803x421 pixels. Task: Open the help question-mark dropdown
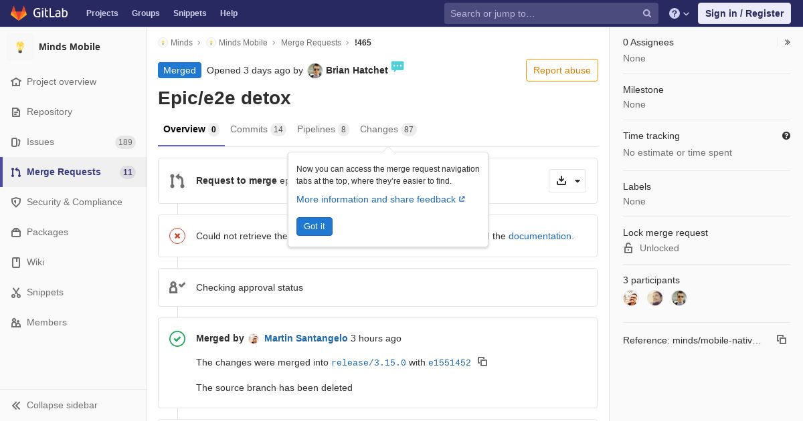(x=679, y=13)
